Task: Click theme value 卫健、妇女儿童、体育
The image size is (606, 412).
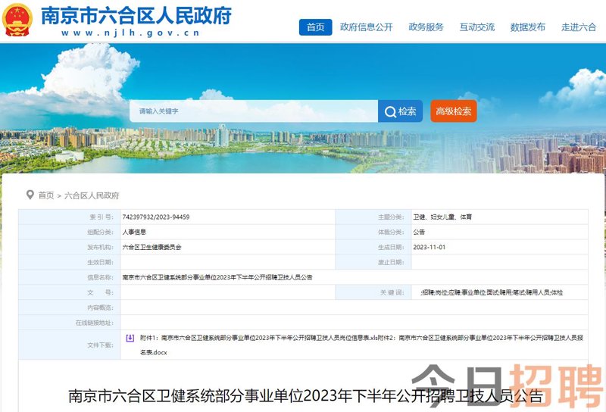Action: pyautogui.click(x=442, y=217)
